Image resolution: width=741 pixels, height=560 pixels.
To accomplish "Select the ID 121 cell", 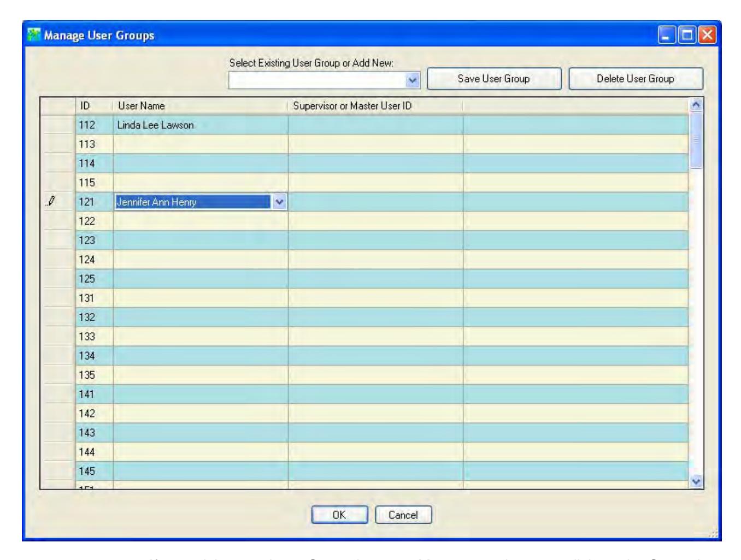I will point(95,202).
